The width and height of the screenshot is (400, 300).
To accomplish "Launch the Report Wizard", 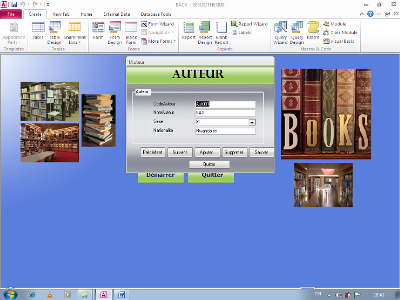I will point(249,24).
